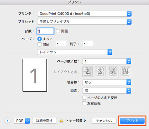Select the N-shaped layout direction icon

click(x=126, y=72)
